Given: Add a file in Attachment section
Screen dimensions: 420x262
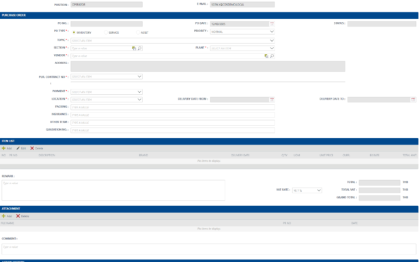Looking at the screenshot, I should tap(7, 216).
